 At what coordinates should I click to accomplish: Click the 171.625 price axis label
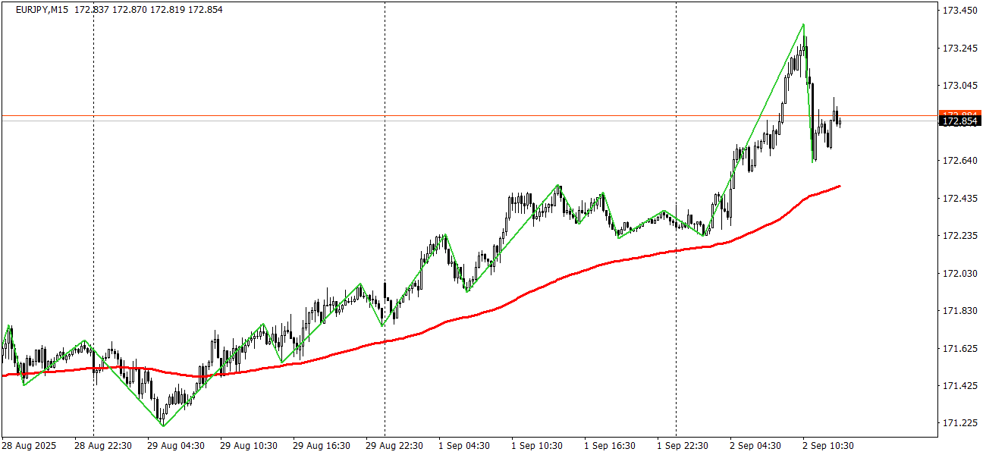[959, 348]
